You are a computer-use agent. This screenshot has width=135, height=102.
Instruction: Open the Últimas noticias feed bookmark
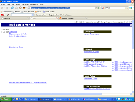6,12
